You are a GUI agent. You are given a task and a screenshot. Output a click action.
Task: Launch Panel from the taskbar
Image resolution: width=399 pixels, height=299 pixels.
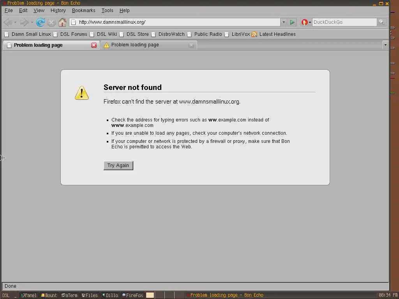[x=29, y=295]
